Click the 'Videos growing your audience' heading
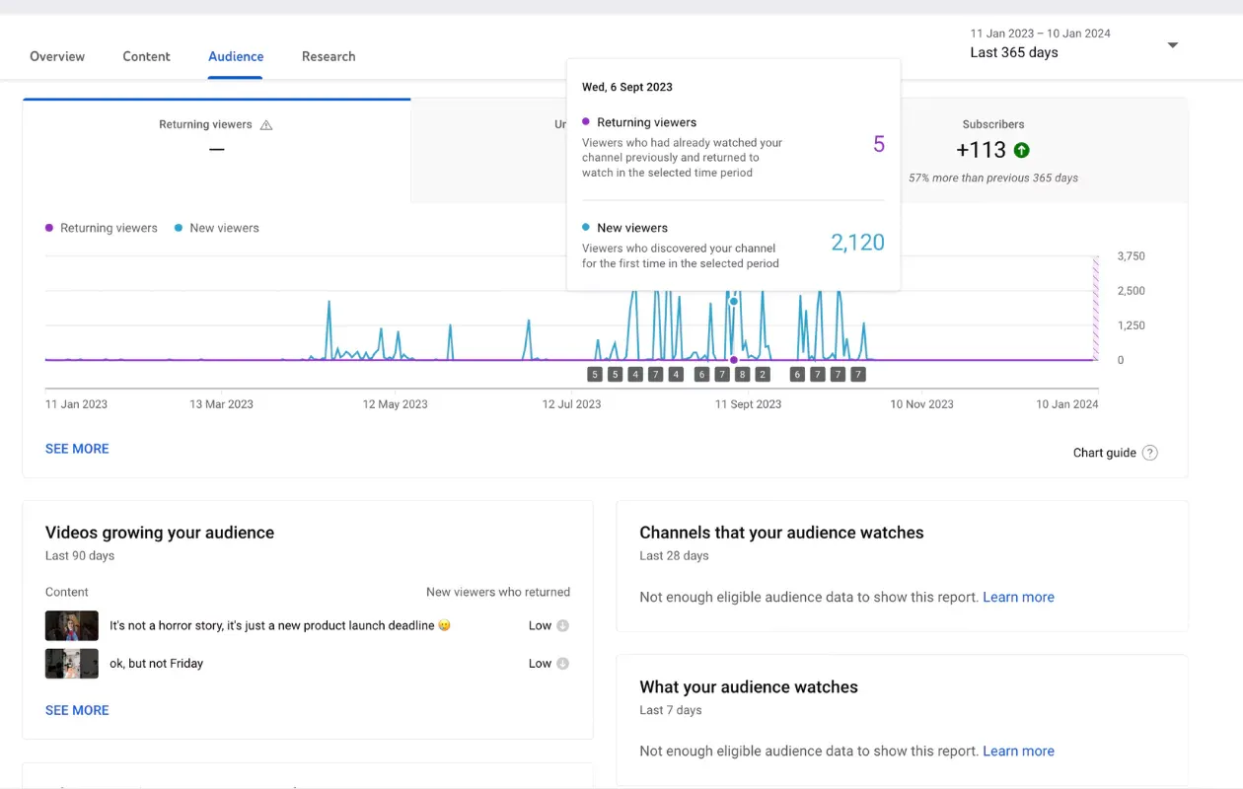 coord(160,533)
